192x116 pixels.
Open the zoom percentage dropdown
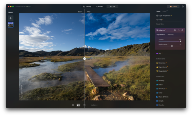[85, 105]
